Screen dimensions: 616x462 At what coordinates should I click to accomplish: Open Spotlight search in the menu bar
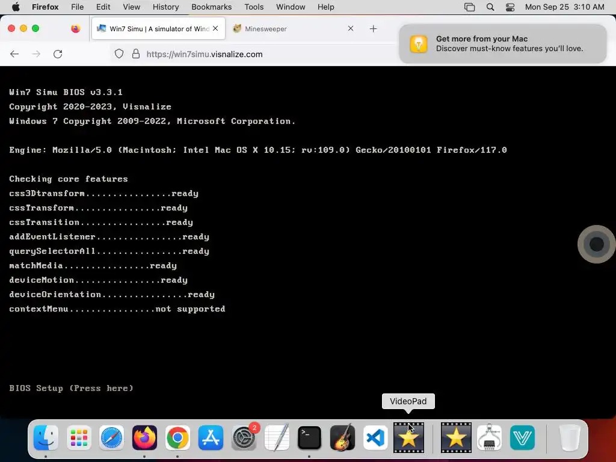490,7
